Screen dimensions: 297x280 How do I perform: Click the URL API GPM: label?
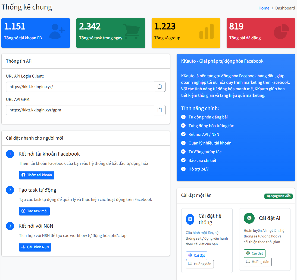point(18,99)
